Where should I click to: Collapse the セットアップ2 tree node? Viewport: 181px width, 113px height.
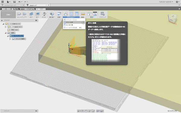pos(8,36)
